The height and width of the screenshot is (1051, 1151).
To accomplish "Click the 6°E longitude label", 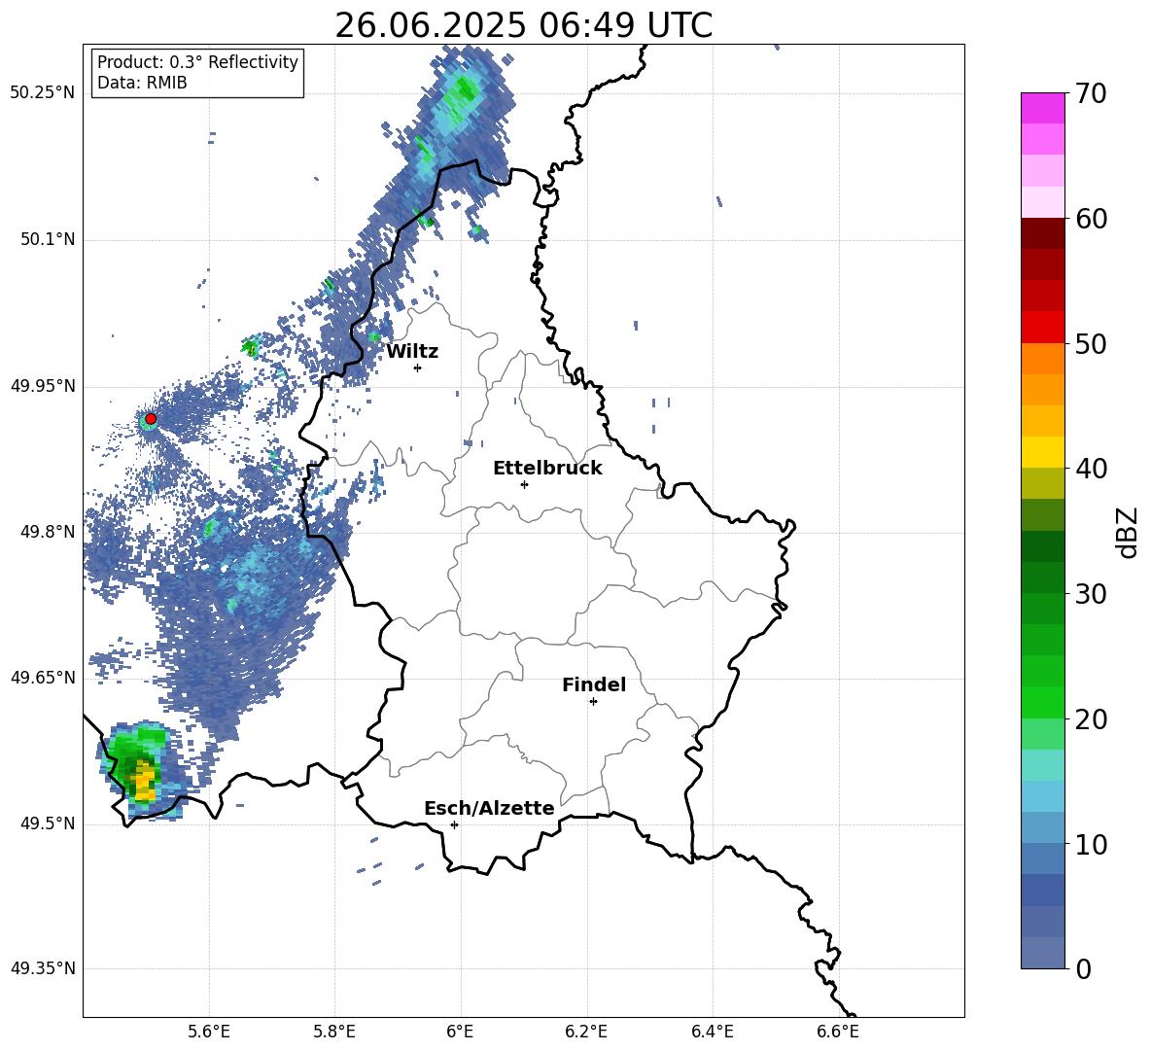I will [x=460, y=1032].
